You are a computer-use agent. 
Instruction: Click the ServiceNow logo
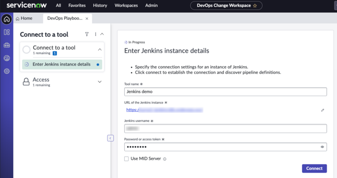tap(27, 5)
